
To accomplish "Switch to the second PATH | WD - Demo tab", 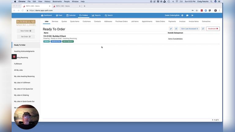I will 67,6.
